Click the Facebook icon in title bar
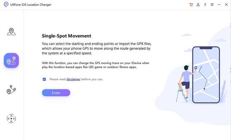Viewport: 231px width, 140px height. point(205,5)
